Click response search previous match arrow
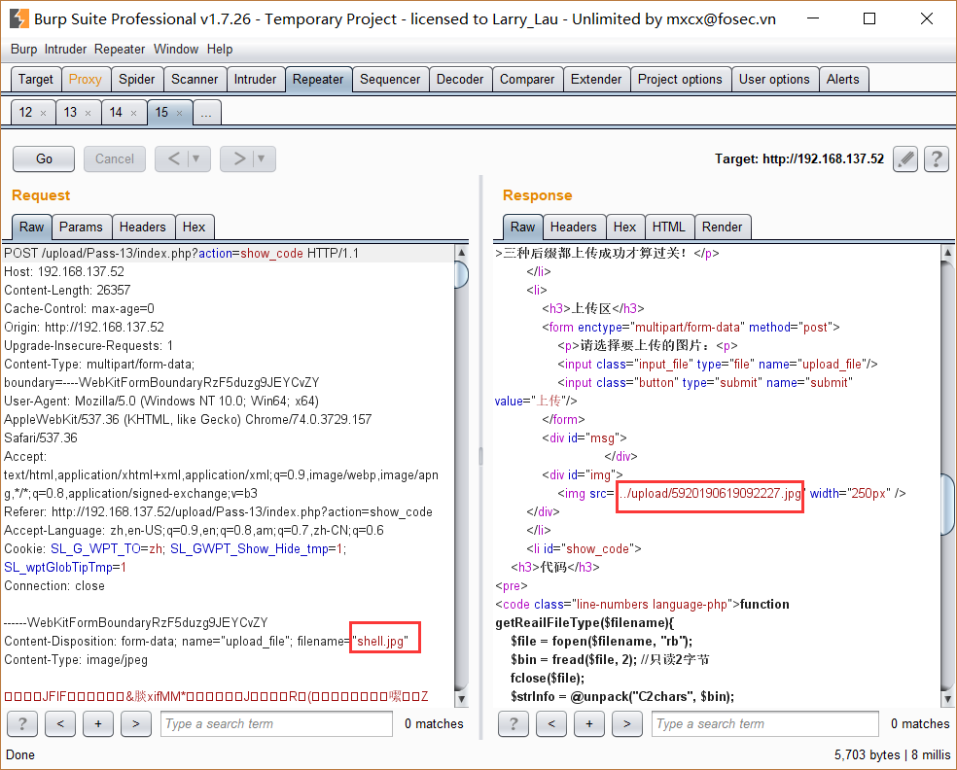Screen dimensions: 957x770 point(551,724)
